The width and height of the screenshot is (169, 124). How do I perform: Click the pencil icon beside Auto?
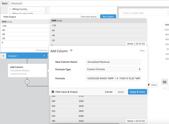tap(149, 85)
